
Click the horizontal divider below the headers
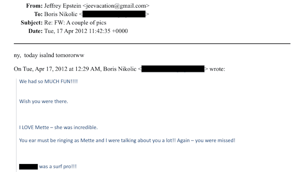(152, 43)
